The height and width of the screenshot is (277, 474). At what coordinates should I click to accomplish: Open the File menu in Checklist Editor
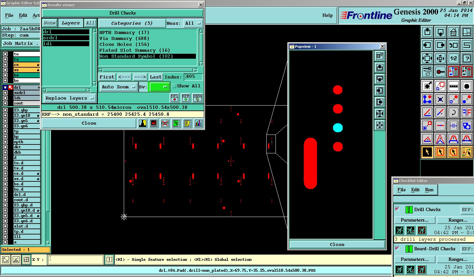coord(402,190)
